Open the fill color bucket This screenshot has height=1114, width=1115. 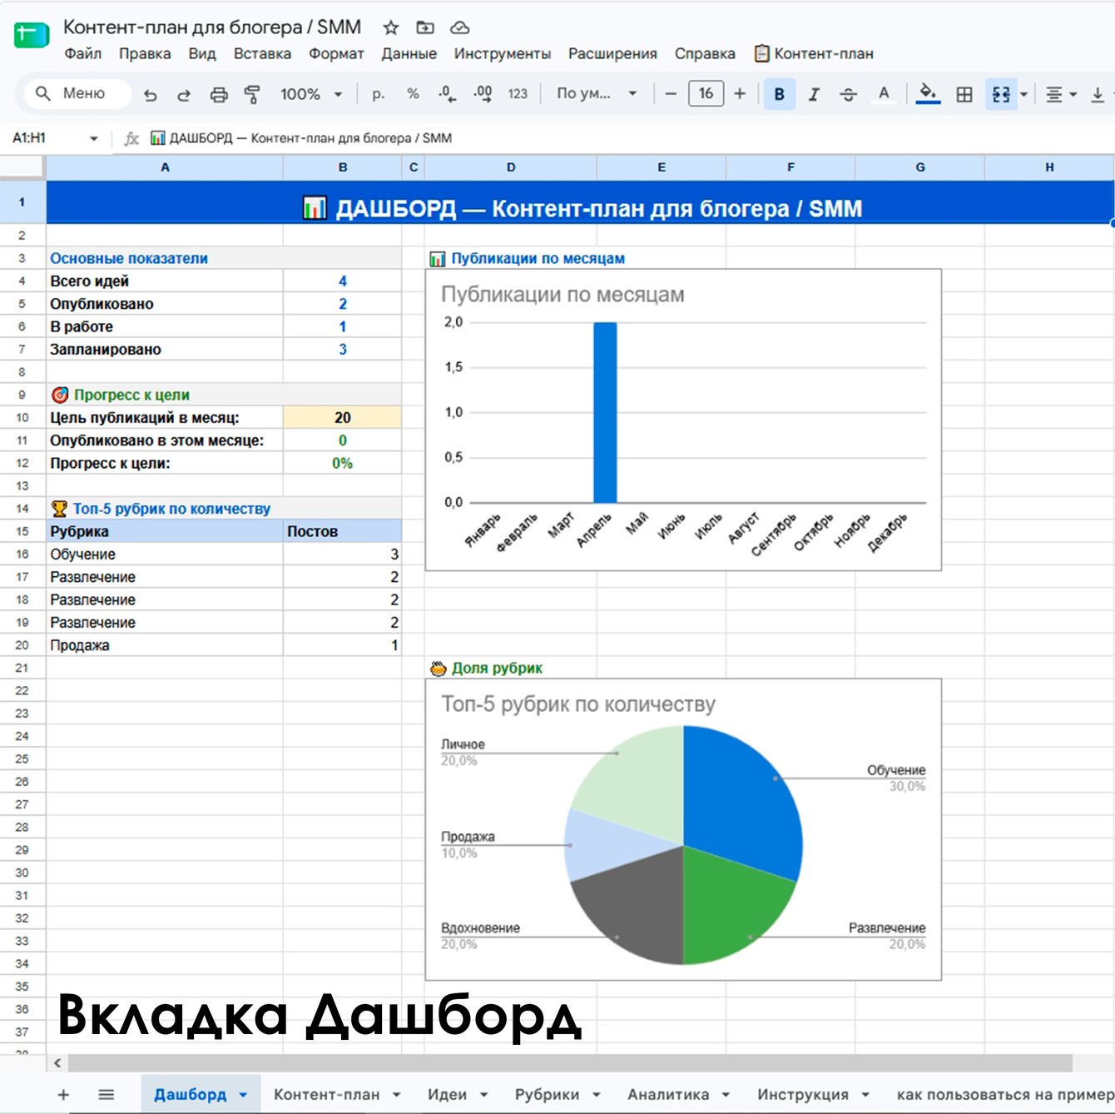[928, 94]
